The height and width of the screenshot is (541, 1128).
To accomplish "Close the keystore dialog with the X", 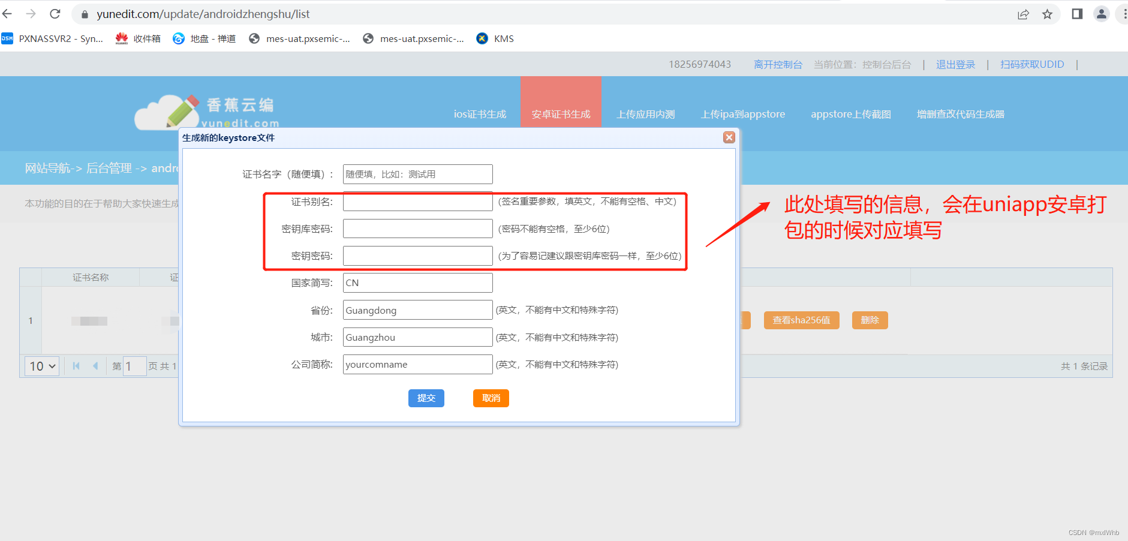I will point(729,137).
